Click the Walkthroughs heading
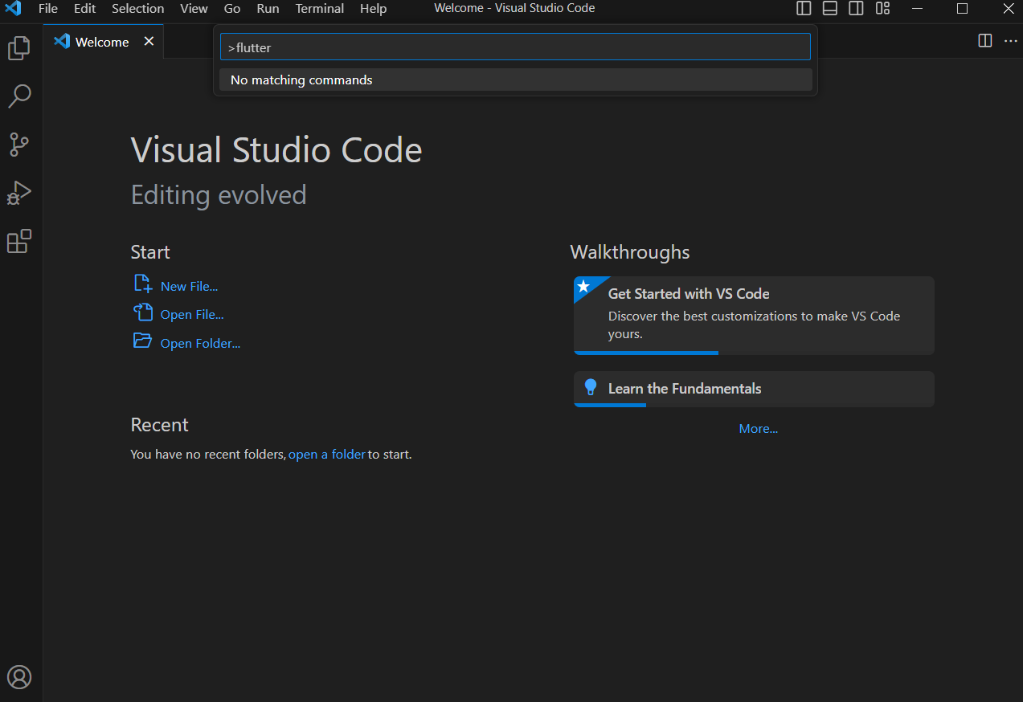Image resolution: width=1023 pixels, height=702 pixels. click(630, 252)
